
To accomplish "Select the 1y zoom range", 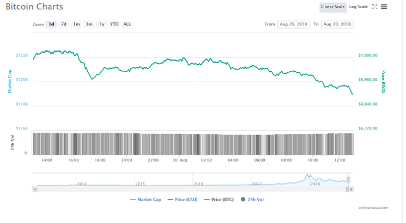I will tap(102, 24).
